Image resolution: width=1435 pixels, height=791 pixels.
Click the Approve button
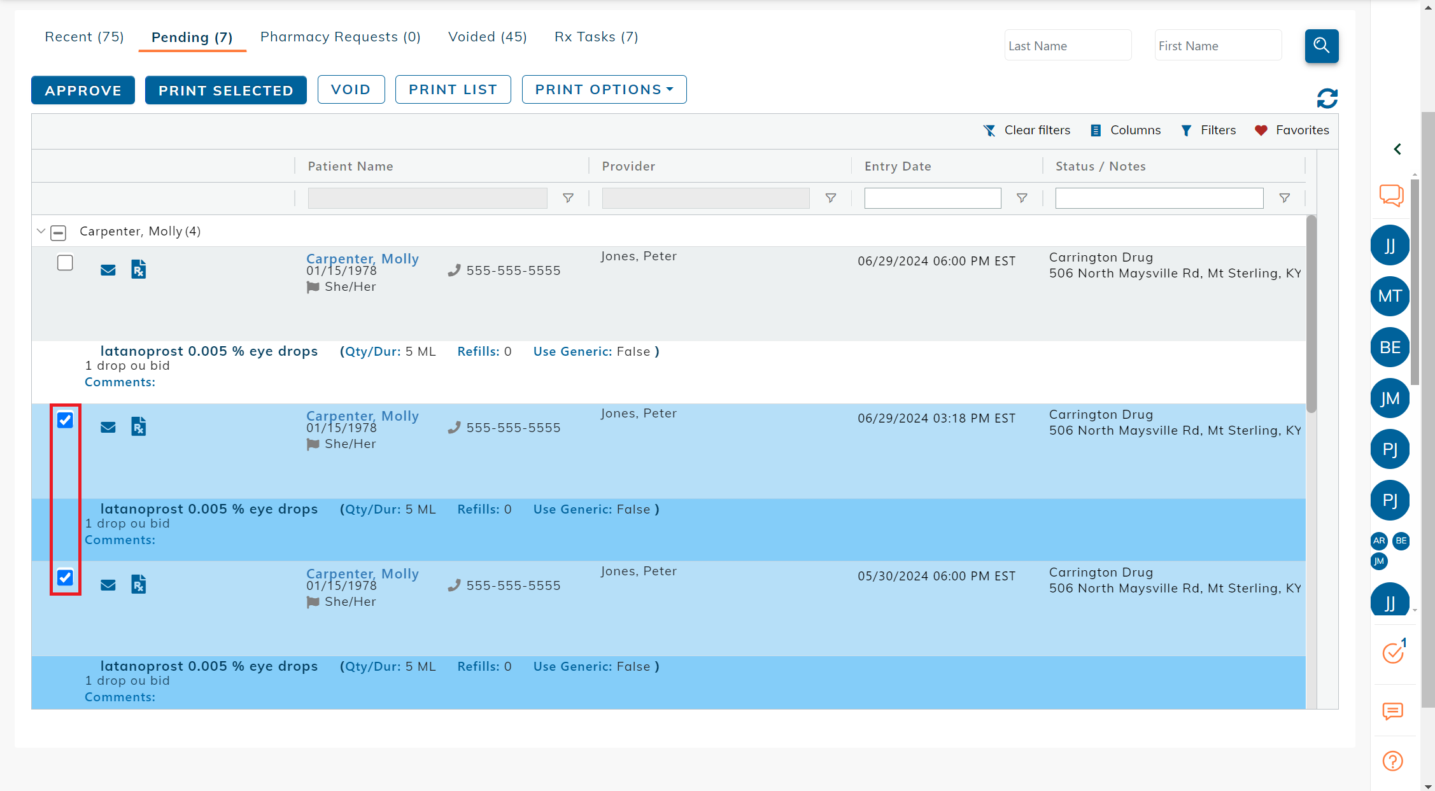83,90
